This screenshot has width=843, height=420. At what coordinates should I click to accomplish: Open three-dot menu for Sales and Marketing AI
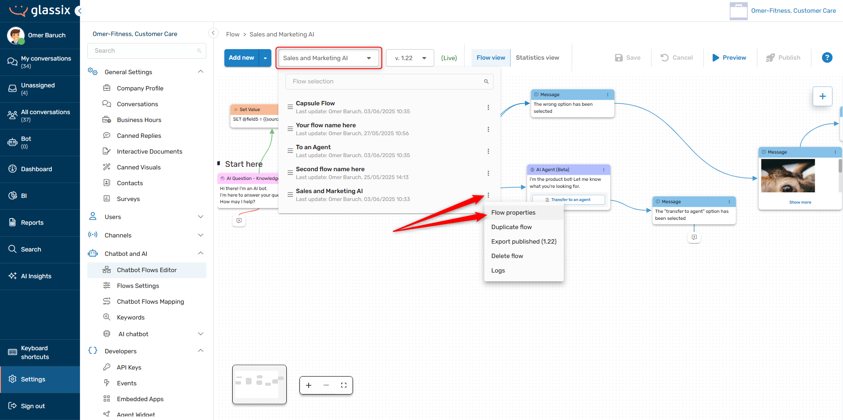pyautogui.click(x=488, y=195)
